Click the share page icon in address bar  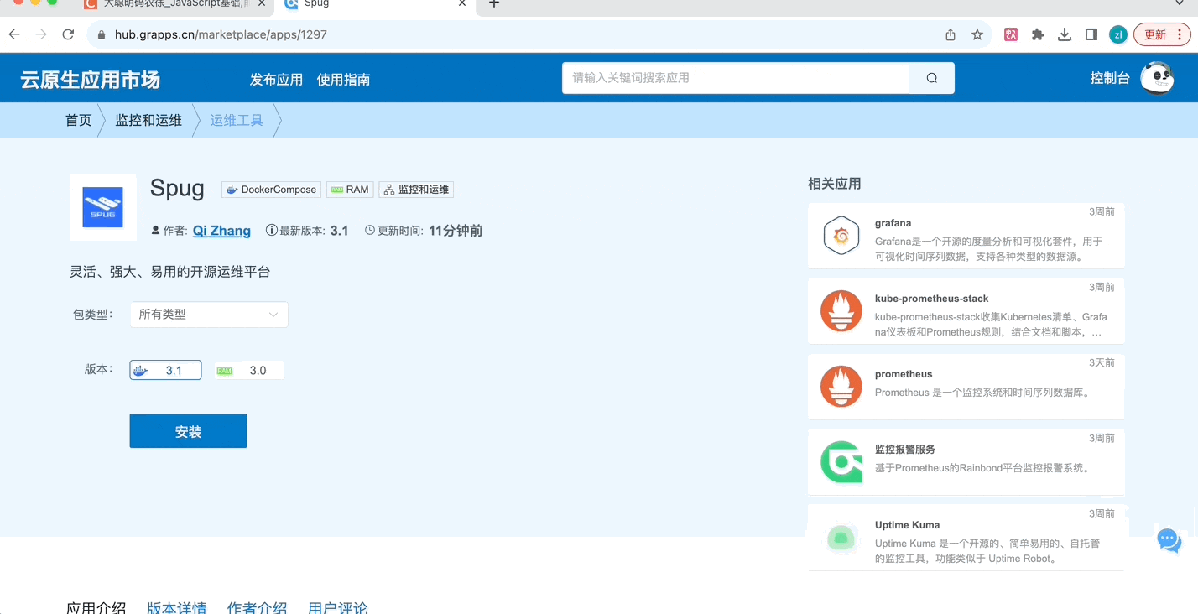(951, 34)
